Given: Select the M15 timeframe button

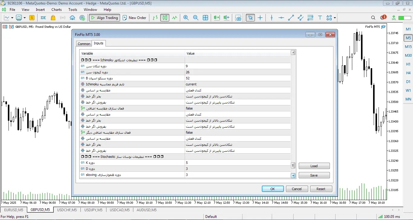Looking at the screenshot, I should (408, 47).
